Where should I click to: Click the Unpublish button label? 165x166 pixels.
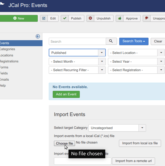tap(103, 18)
